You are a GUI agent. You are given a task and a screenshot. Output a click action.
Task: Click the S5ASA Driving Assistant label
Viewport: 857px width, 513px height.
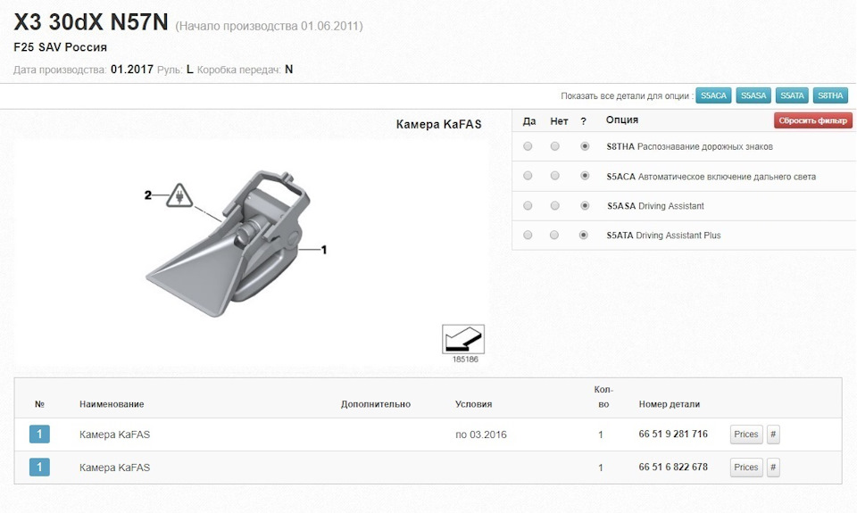655,206
